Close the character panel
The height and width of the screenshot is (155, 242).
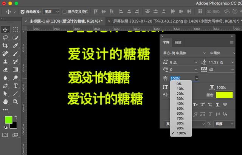pos(162,37)
